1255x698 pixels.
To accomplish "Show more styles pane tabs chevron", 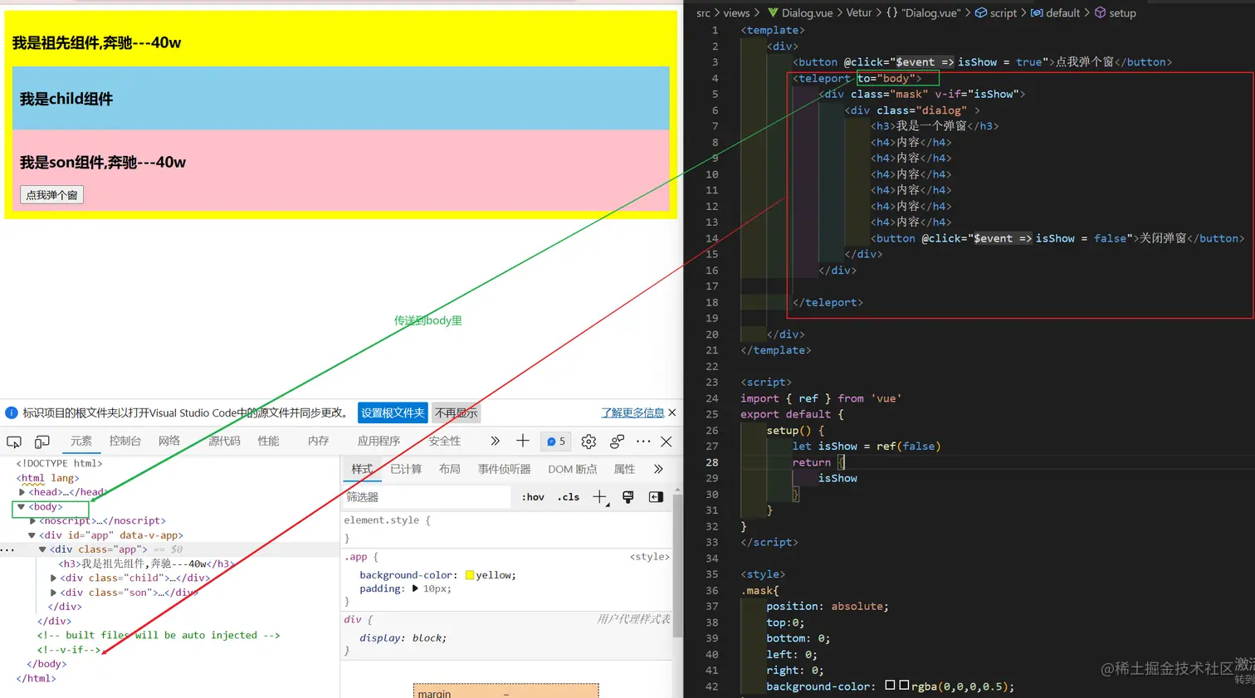I will click(x=658, y=469).
